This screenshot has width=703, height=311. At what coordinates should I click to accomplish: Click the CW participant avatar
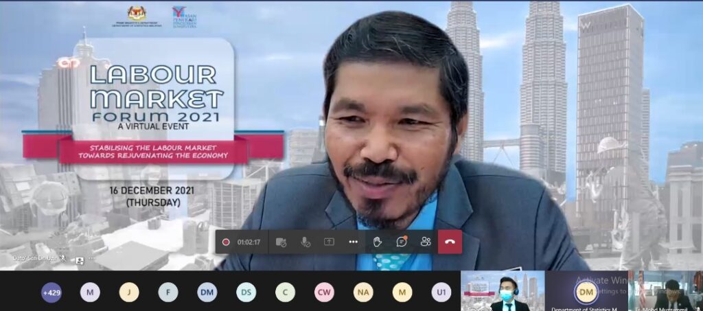point(324,292)
